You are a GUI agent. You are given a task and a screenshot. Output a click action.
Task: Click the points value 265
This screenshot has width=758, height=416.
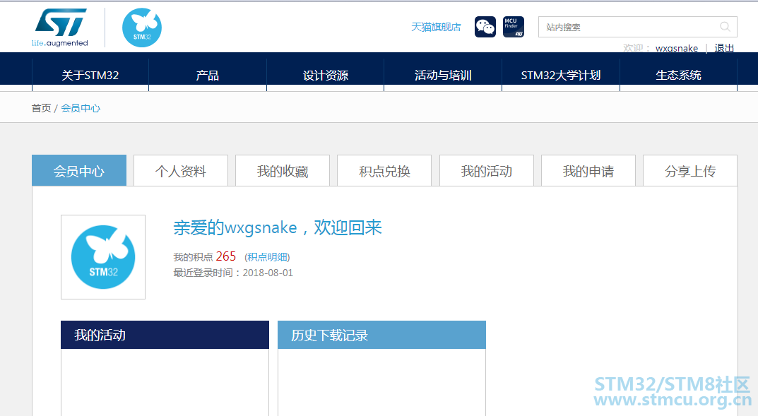[226, 256]
